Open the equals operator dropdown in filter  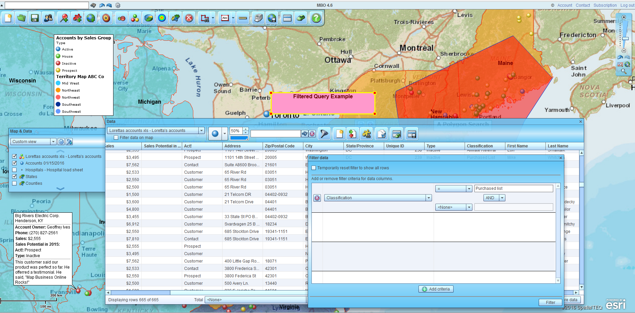[x=454, y=188]
